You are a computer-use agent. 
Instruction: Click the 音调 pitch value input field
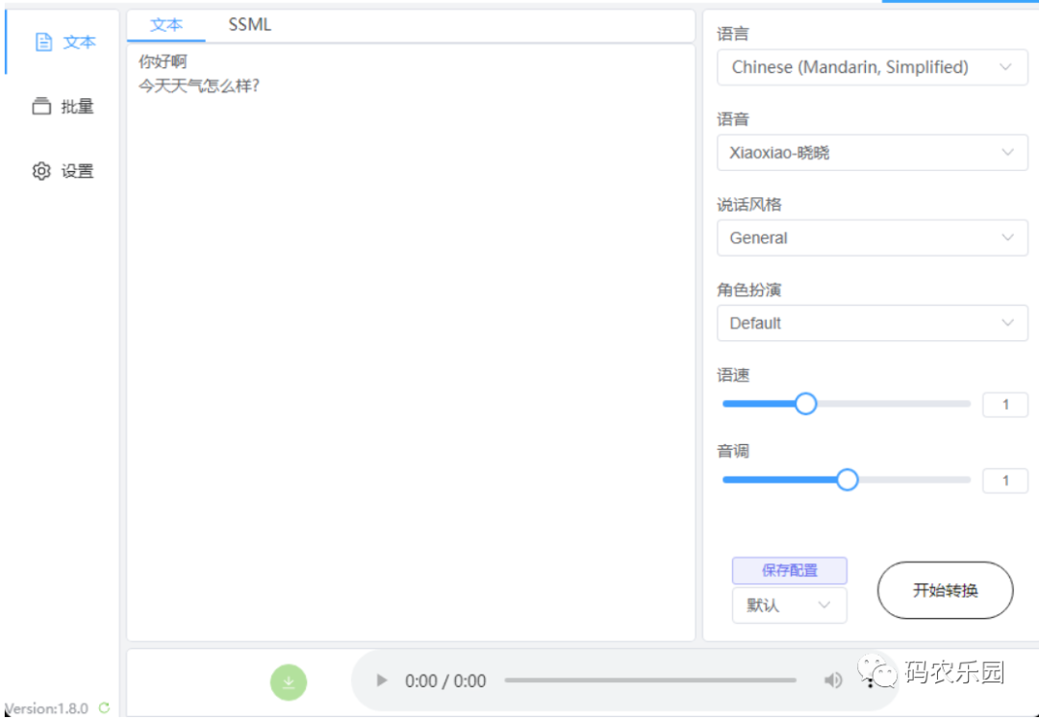coord(1004,480)
